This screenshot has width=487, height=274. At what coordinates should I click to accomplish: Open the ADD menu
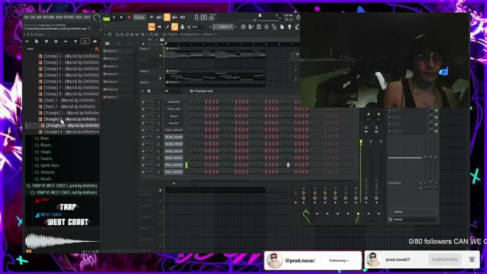coord(39,17)
